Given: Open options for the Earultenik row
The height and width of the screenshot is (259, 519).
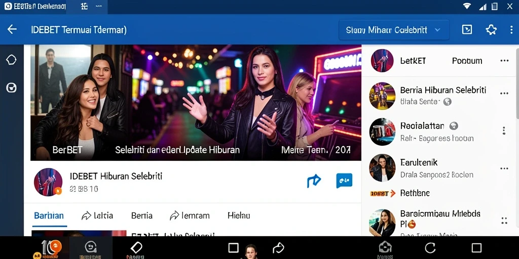Looking at the screenshot, I should click(x=504, y=168).
